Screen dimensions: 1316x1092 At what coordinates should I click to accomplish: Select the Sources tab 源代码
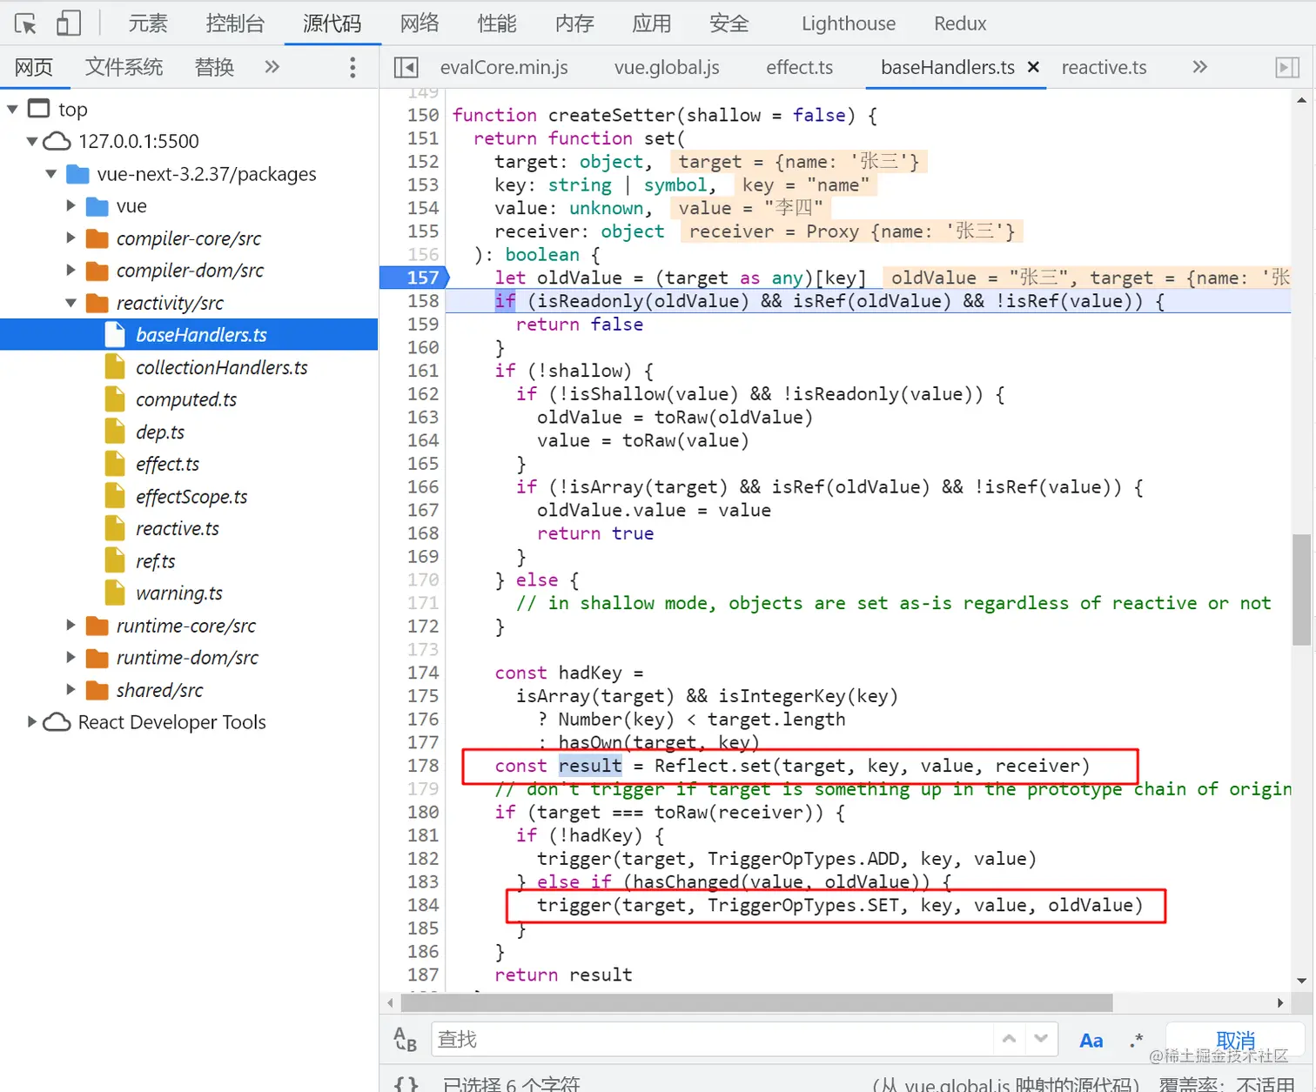[332, 23]
